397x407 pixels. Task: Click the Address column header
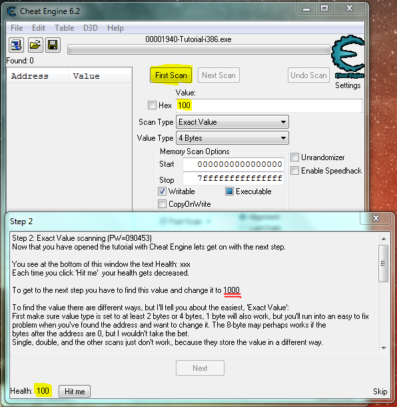tap(38, 76)
